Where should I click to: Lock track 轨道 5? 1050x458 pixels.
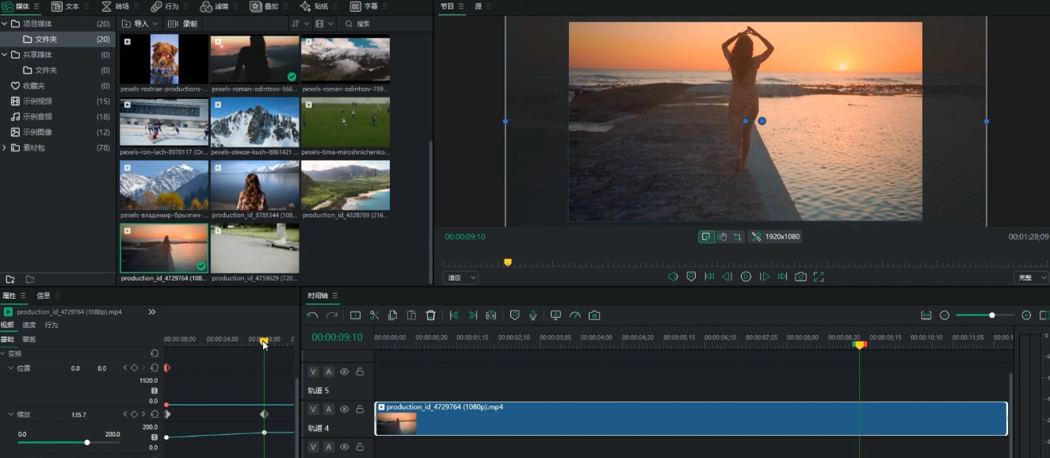360,372
